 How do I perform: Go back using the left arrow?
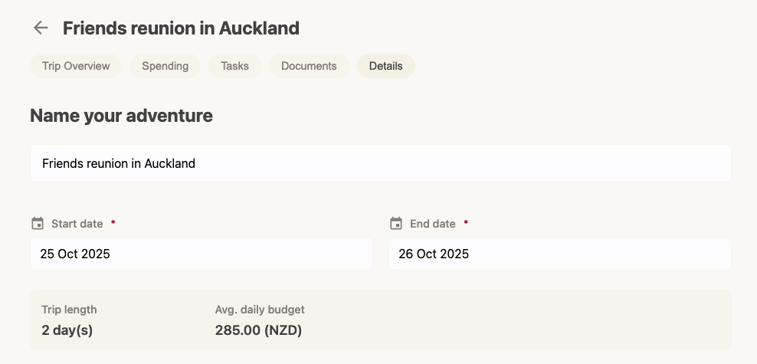[x=41, y=28]
